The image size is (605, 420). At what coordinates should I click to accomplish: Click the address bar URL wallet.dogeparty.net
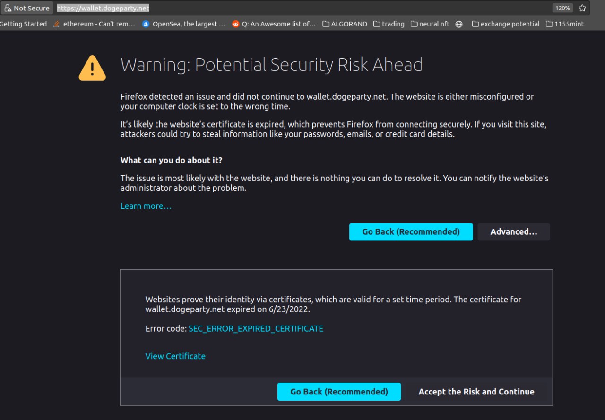click(x=103, y=8)
